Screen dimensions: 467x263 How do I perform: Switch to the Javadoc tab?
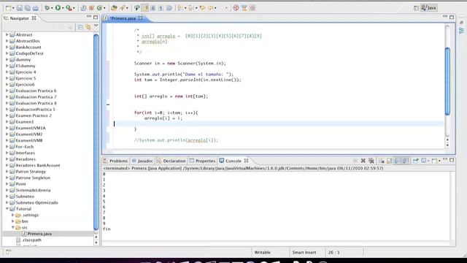click(x=142, y=161)
